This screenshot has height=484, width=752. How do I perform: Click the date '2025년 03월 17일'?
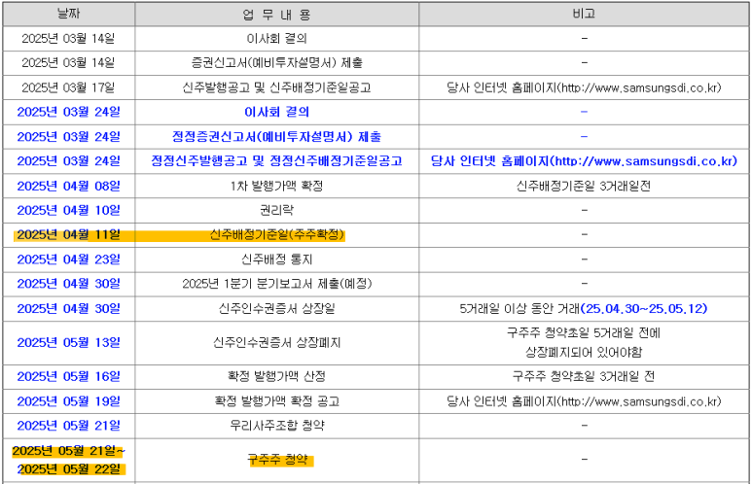68,87
